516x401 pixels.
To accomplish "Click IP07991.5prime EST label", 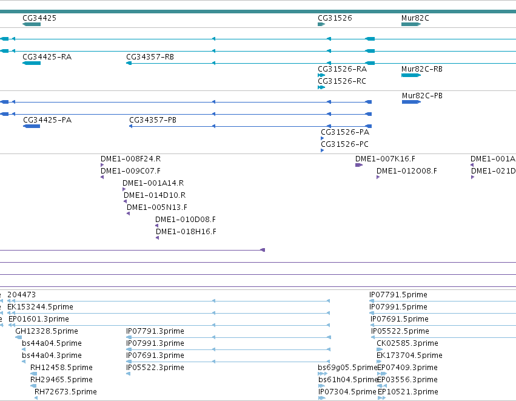I will coord(398,307).
